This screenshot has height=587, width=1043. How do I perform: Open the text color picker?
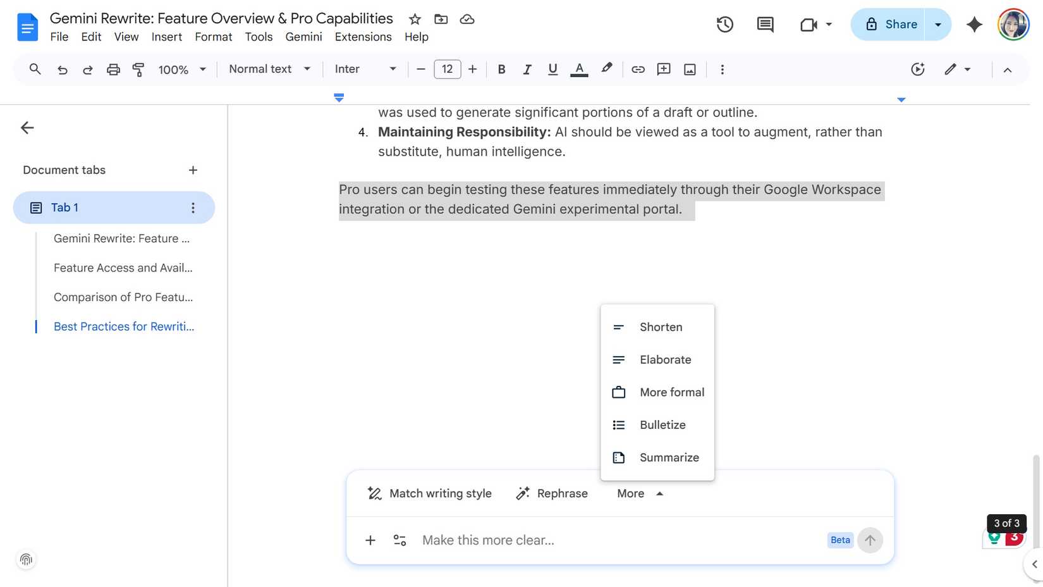pyautogui.click(x=578, y=70)
